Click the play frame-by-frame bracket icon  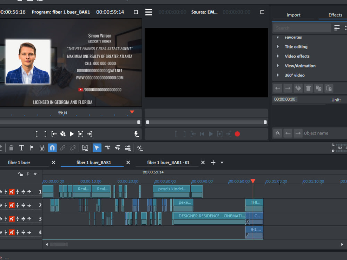pyautogui.click(x=81, y=134)
